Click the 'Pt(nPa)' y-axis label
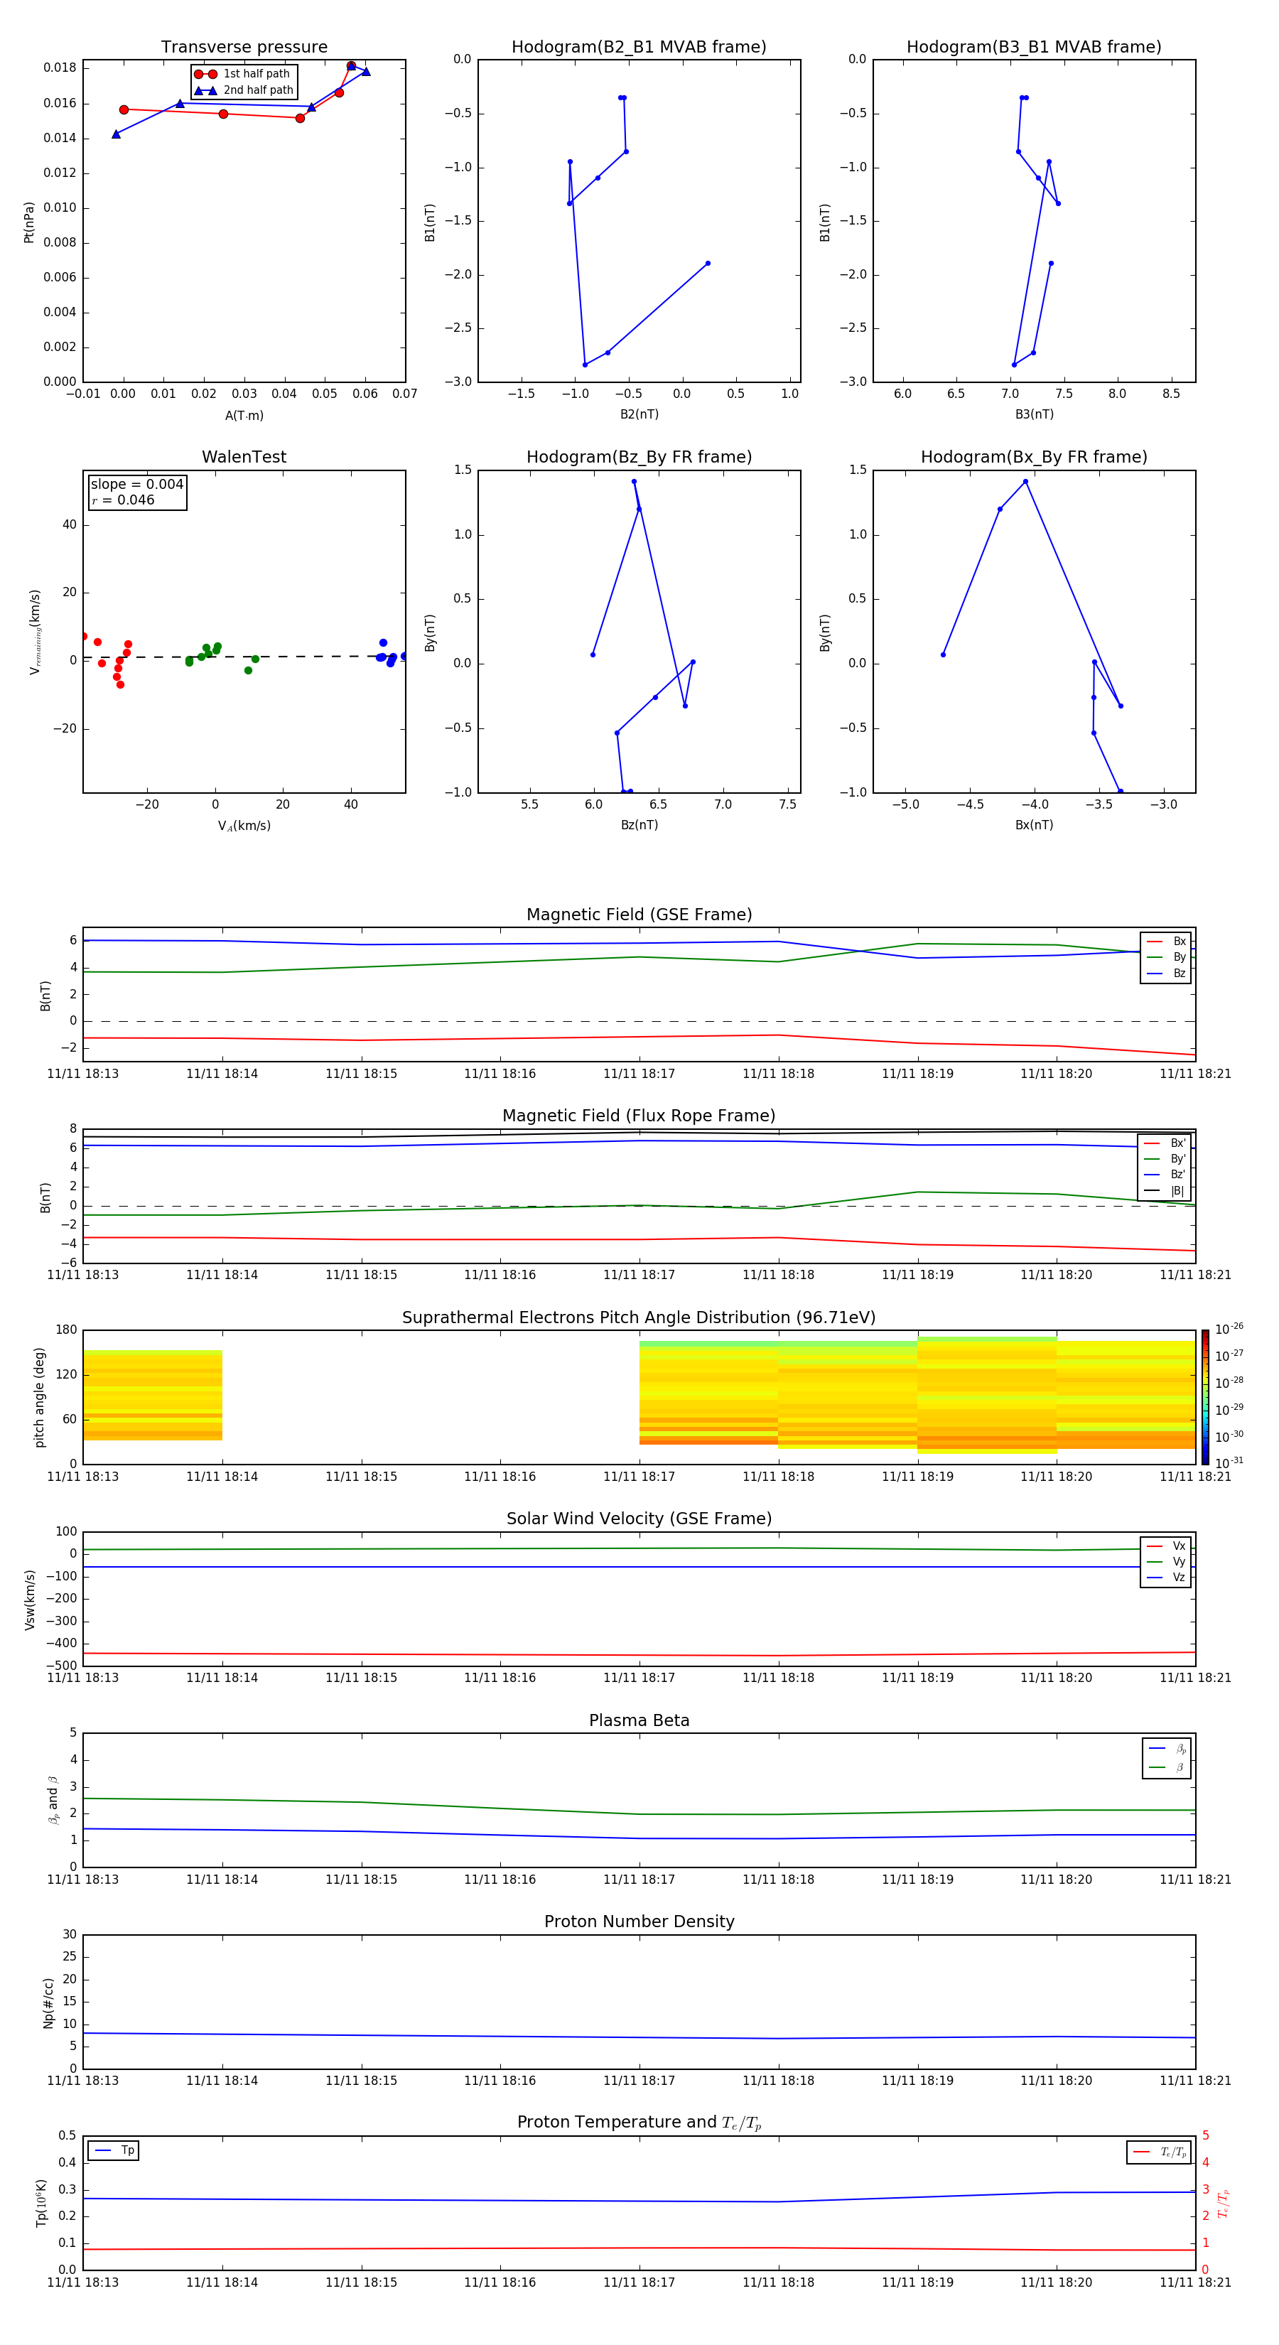The height and width of the screenshot is (2345, 1279). tap(29, 222)
